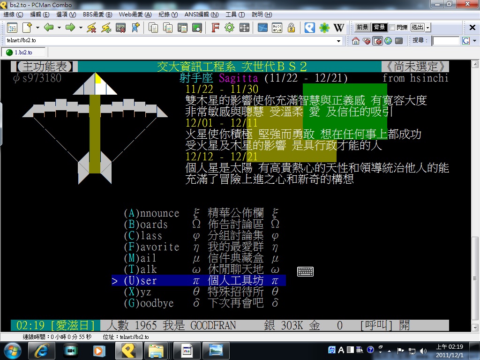
Task: Pick the 前景 foreground color swatch
Action: 362,28
